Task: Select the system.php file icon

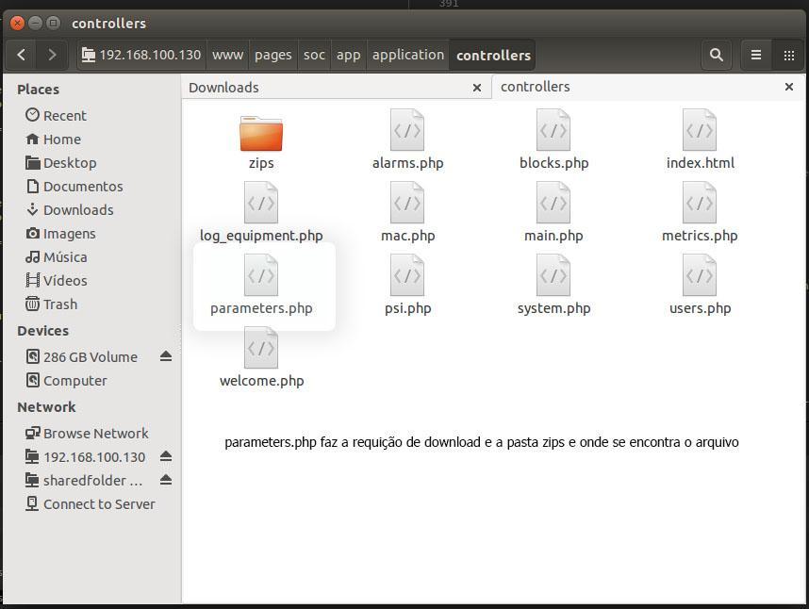Action: click(x=553, y=275)
